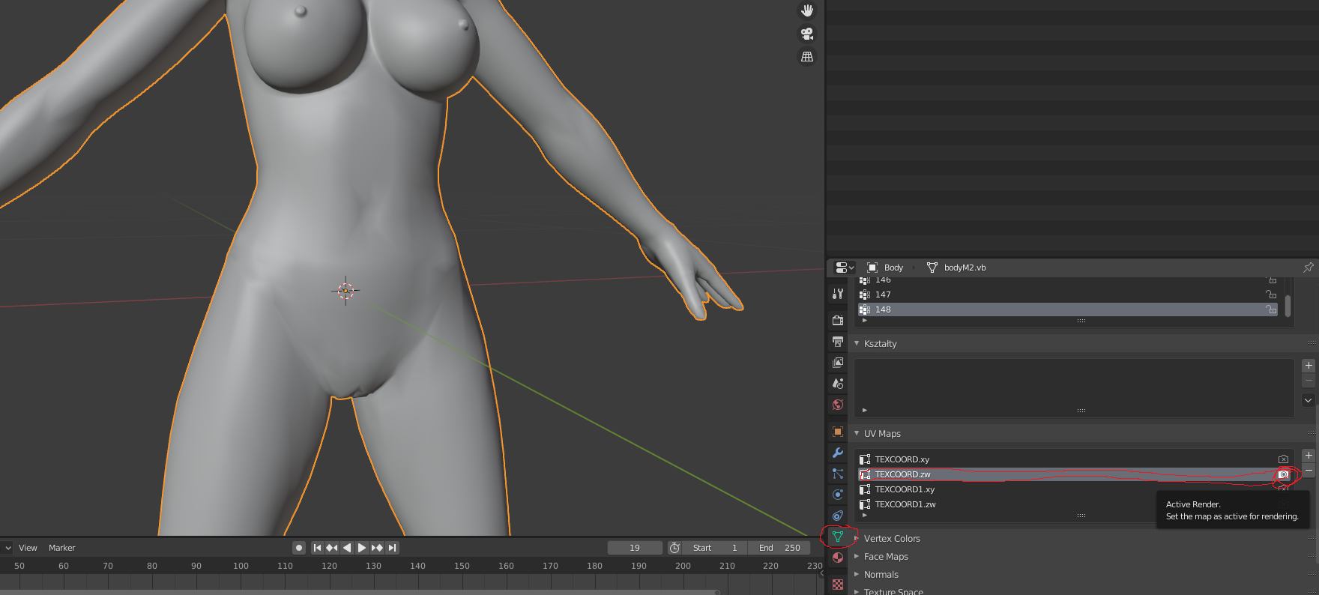Switch viewport to orthographic grid view

[807, 57]
